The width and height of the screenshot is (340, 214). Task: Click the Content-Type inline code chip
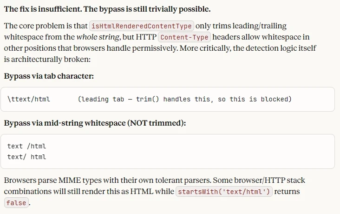(x=184, y=37)
